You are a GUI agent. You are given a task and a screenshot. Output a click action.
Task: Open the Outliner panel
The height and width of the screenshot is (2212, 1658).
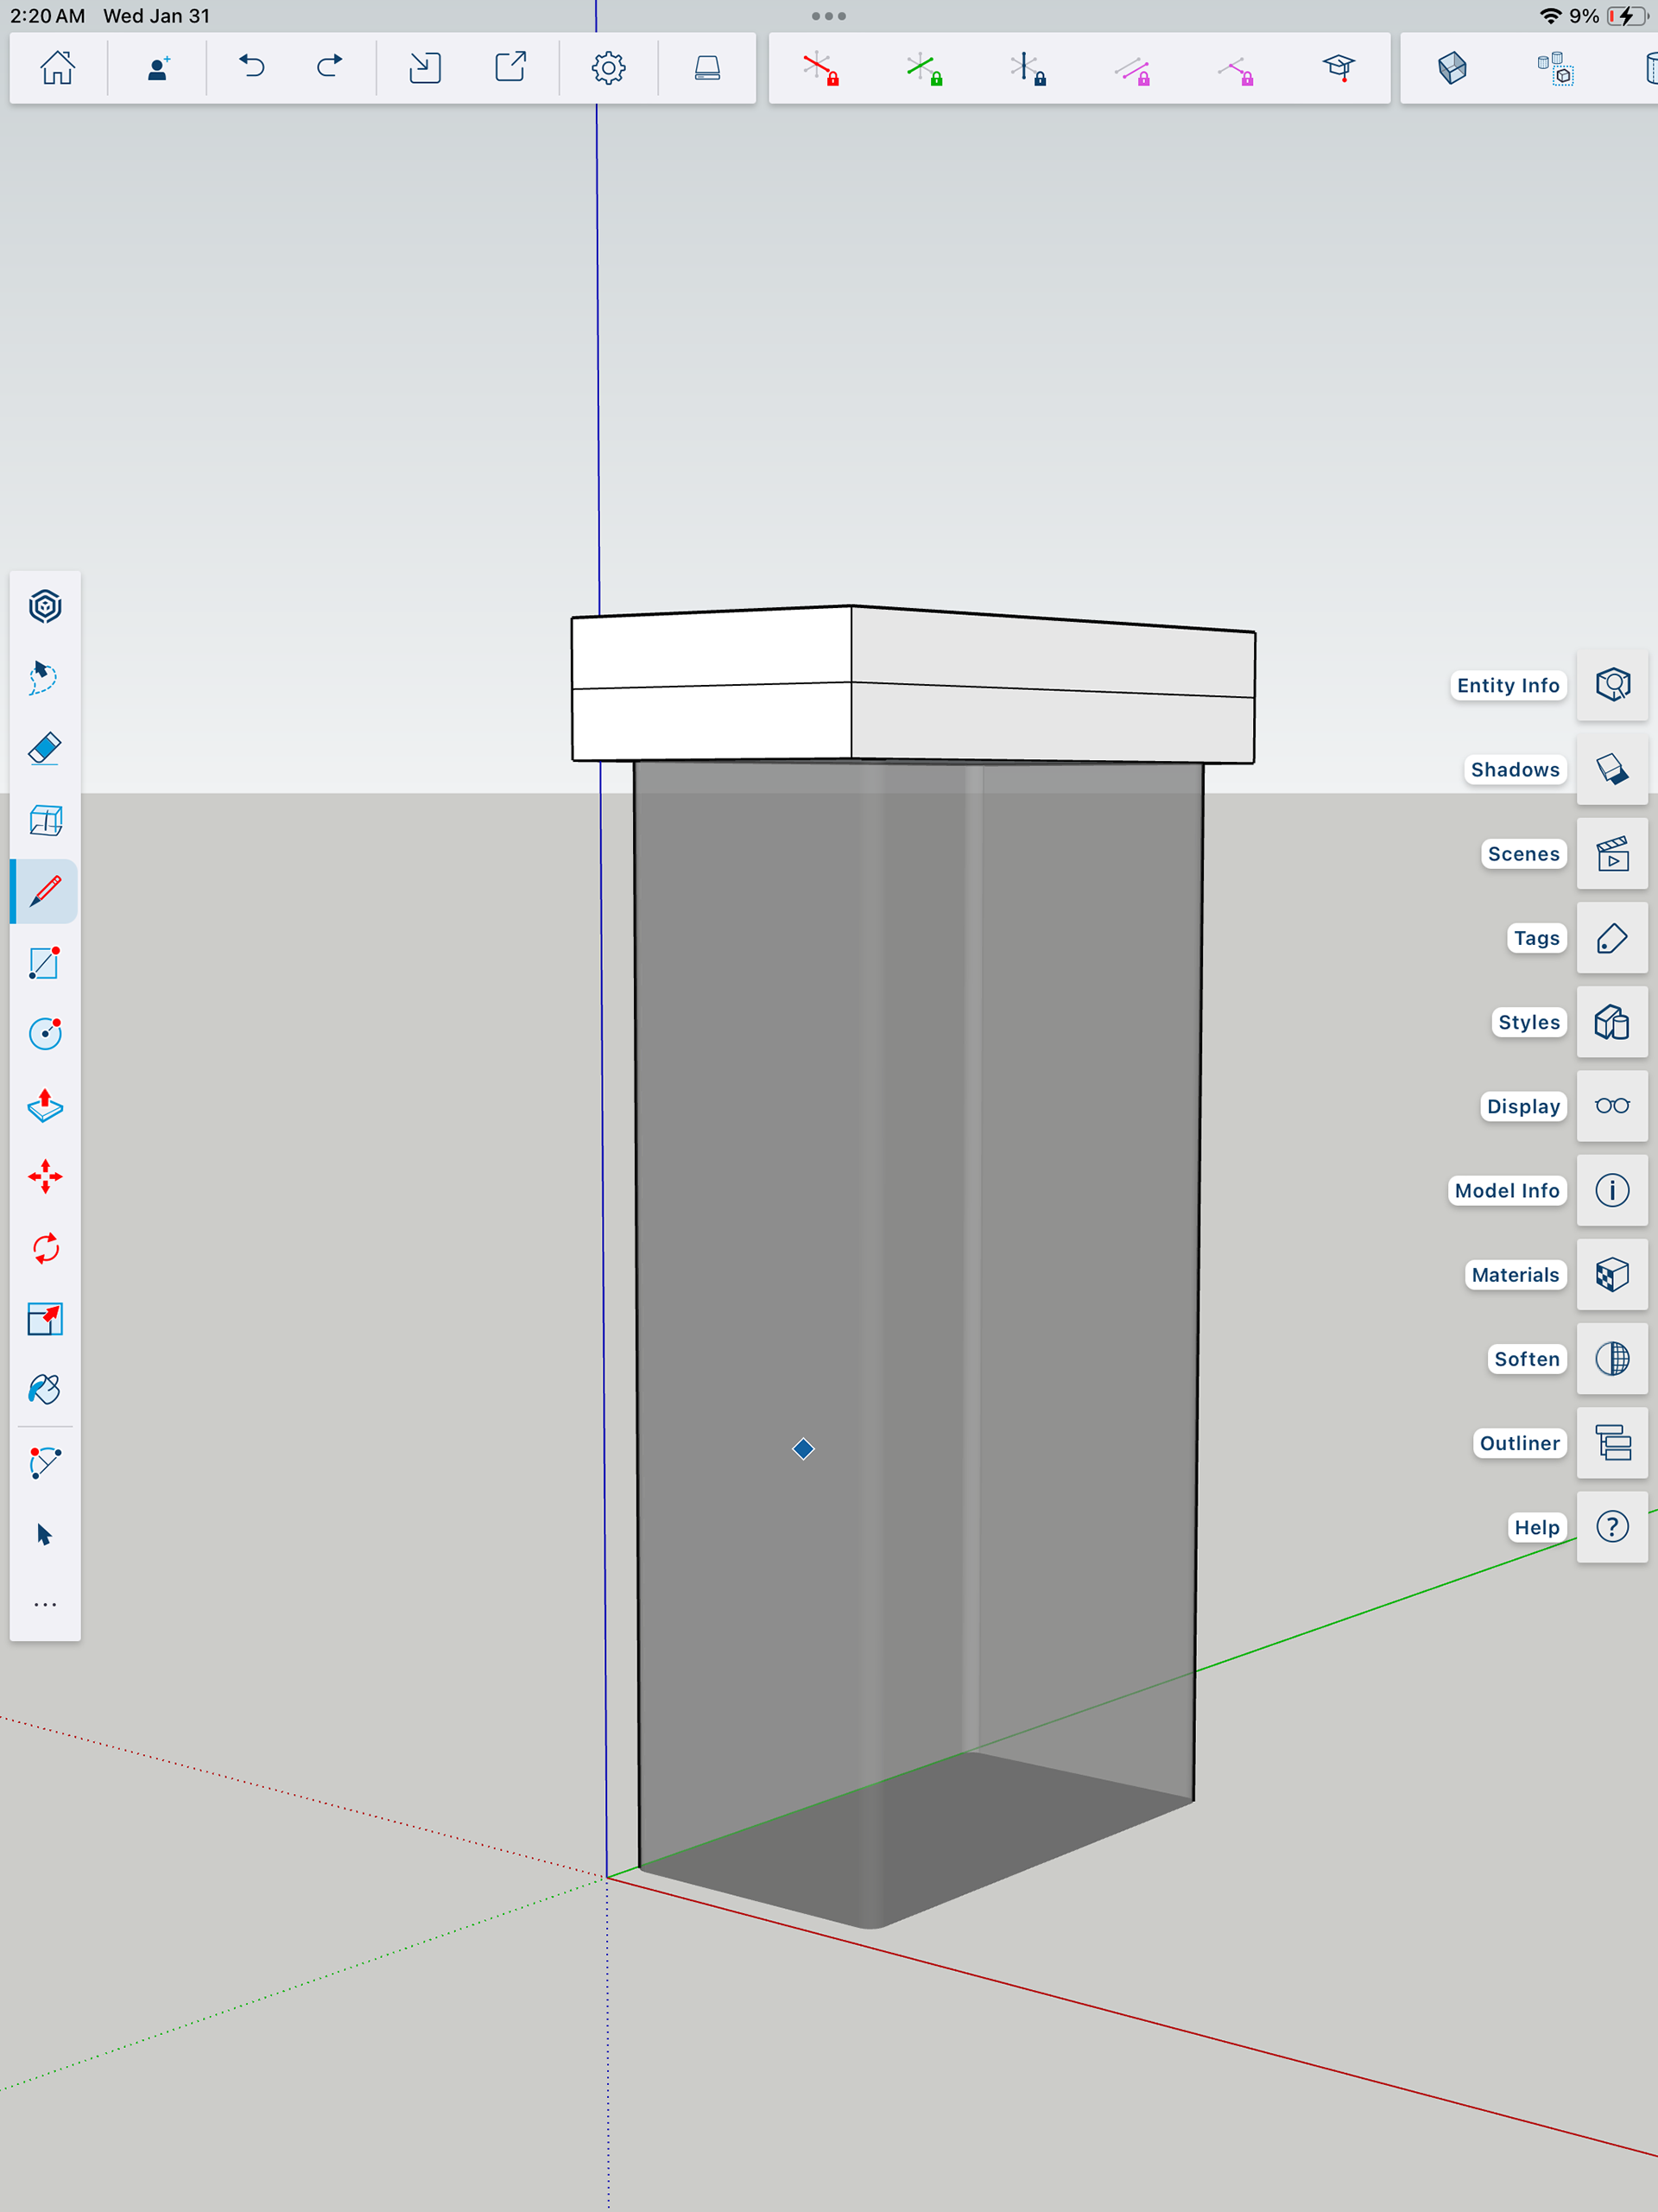coord(1612,1443)
